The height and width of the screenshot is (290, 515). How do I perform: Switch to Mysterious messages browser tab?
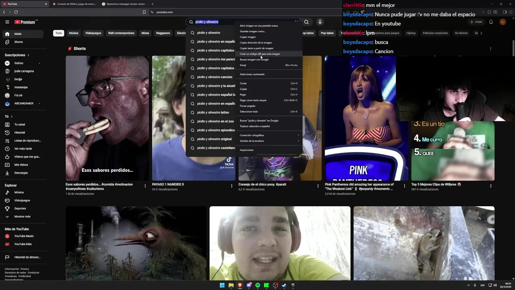pyautogui.click(x=124, y=4)
